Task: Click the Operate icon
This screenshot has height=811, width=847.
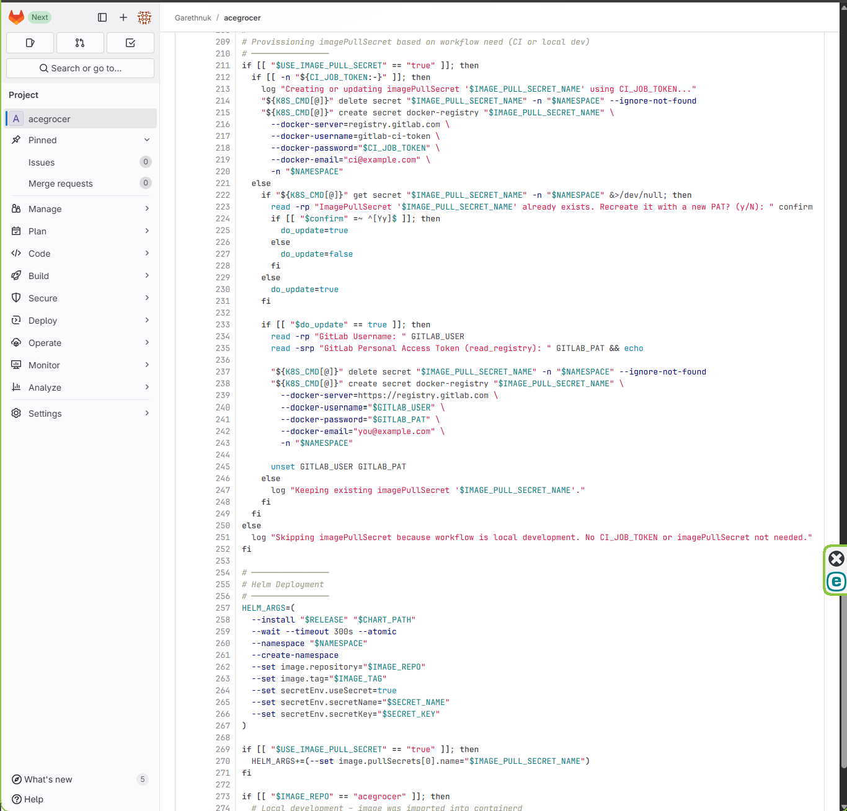Action: tap(16, 343)
